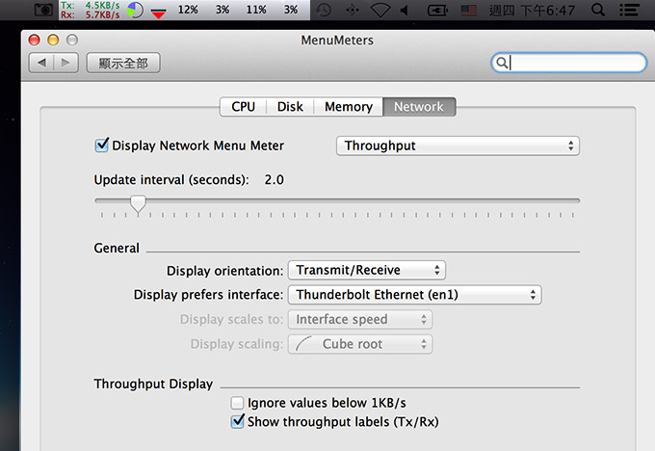The width and height of the screenshot is (655, 451).
Task: Open Notification Center list icon
Action: tap(629, 10)
